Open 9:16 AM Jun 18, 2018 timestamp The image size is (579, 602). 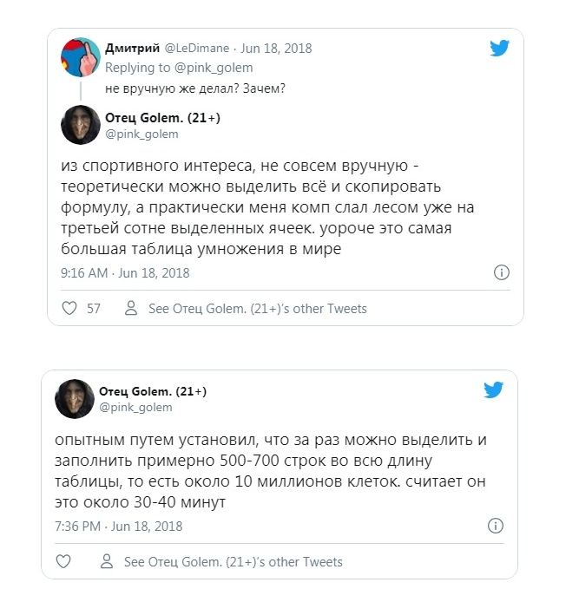click(x=125, y=272)
